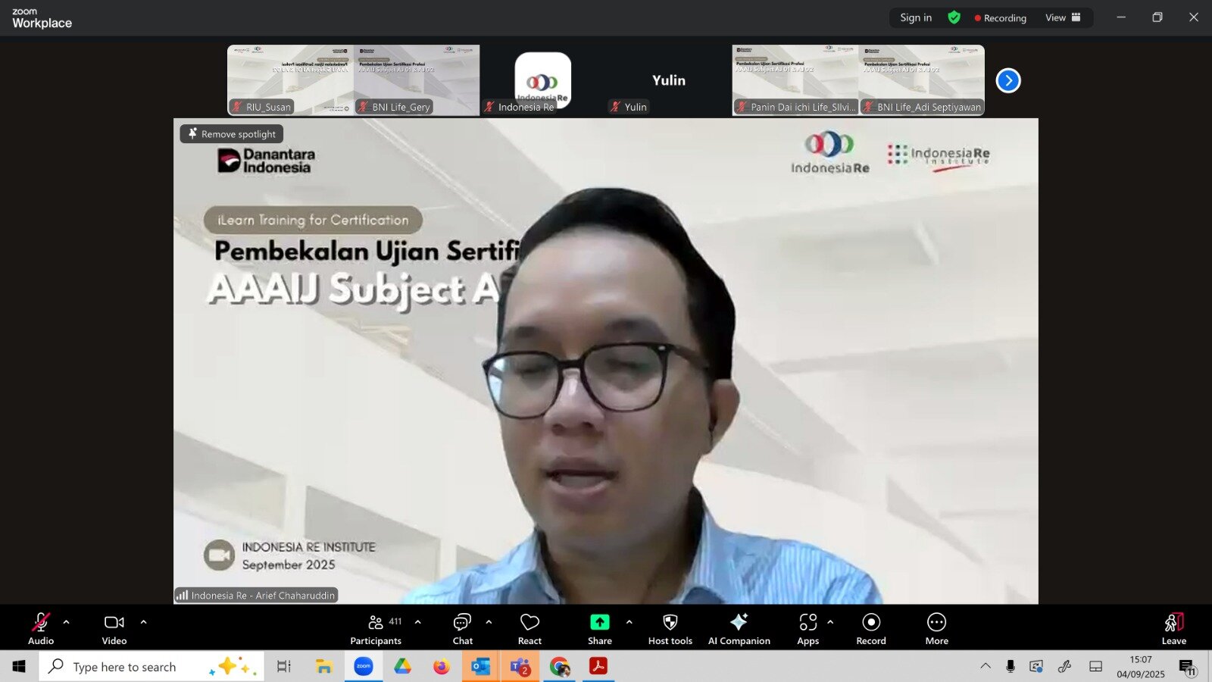The width and height of the screenshot is (1212, 682).
Task: Show next participants with the blue arrow
Action: [x=1008, y=80]
